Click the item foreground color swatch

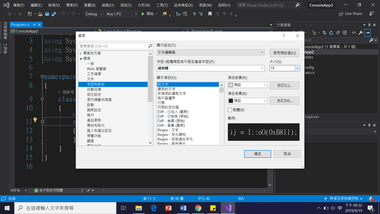point(231,85)
